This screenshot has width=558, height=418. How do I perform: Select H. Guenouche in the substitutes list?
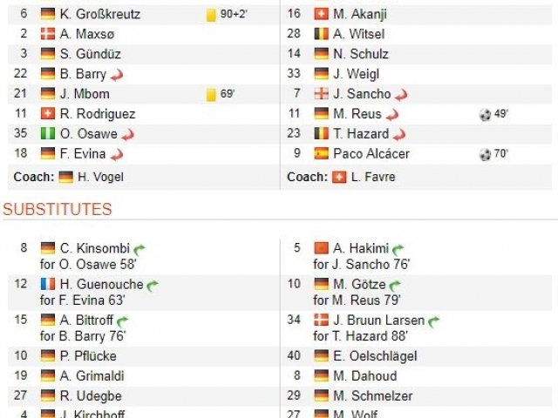[101, 285]
